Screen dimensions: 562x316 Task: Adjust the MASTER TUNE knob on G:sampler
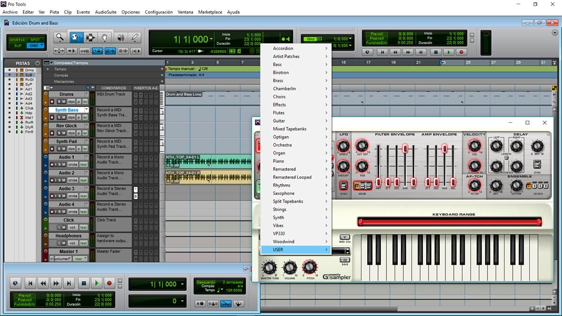269,267
